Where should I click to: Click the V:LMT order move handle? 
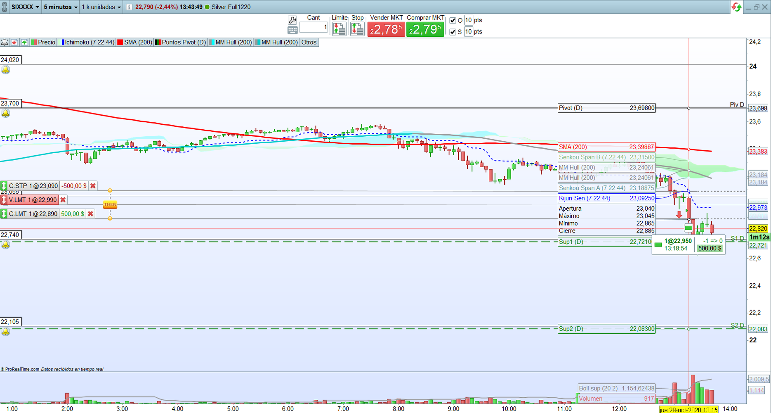click(x=4, y=200)
